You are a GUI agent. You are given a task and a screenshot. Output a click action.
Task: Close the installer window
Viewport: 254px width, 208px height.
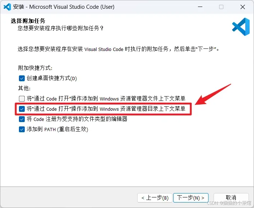tap(243, 7)
